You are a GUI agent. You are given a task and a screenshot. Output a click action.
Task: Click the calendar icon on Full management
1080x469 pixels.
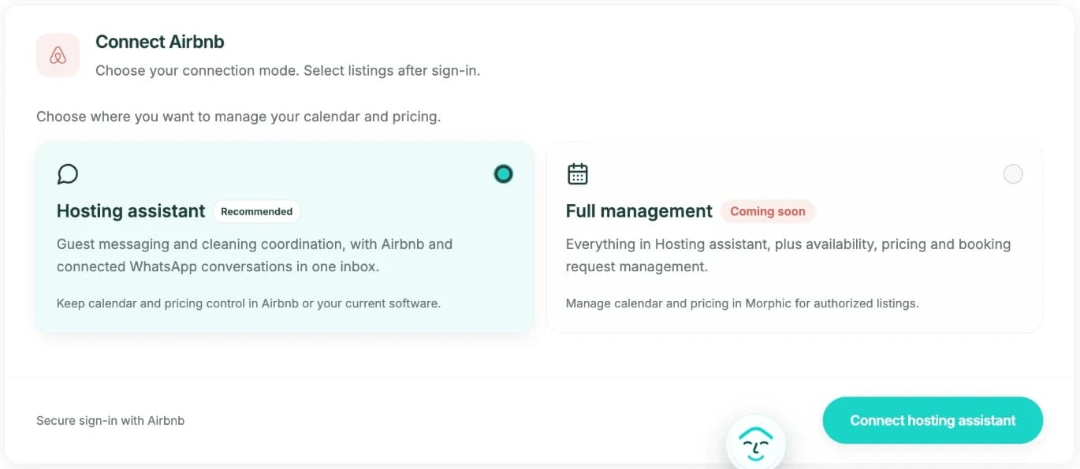tap(578, 173)
